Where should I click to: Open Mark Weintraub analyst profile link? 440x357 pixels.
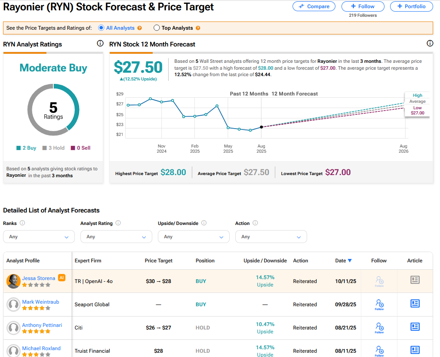(40, 302)
